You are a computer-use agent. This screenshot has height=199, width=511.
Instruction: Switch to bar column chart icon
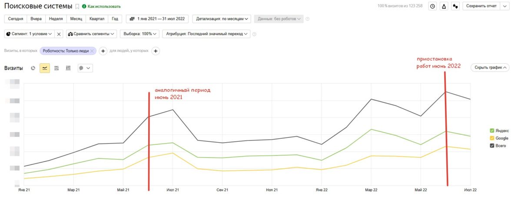(x=68, y=68)
